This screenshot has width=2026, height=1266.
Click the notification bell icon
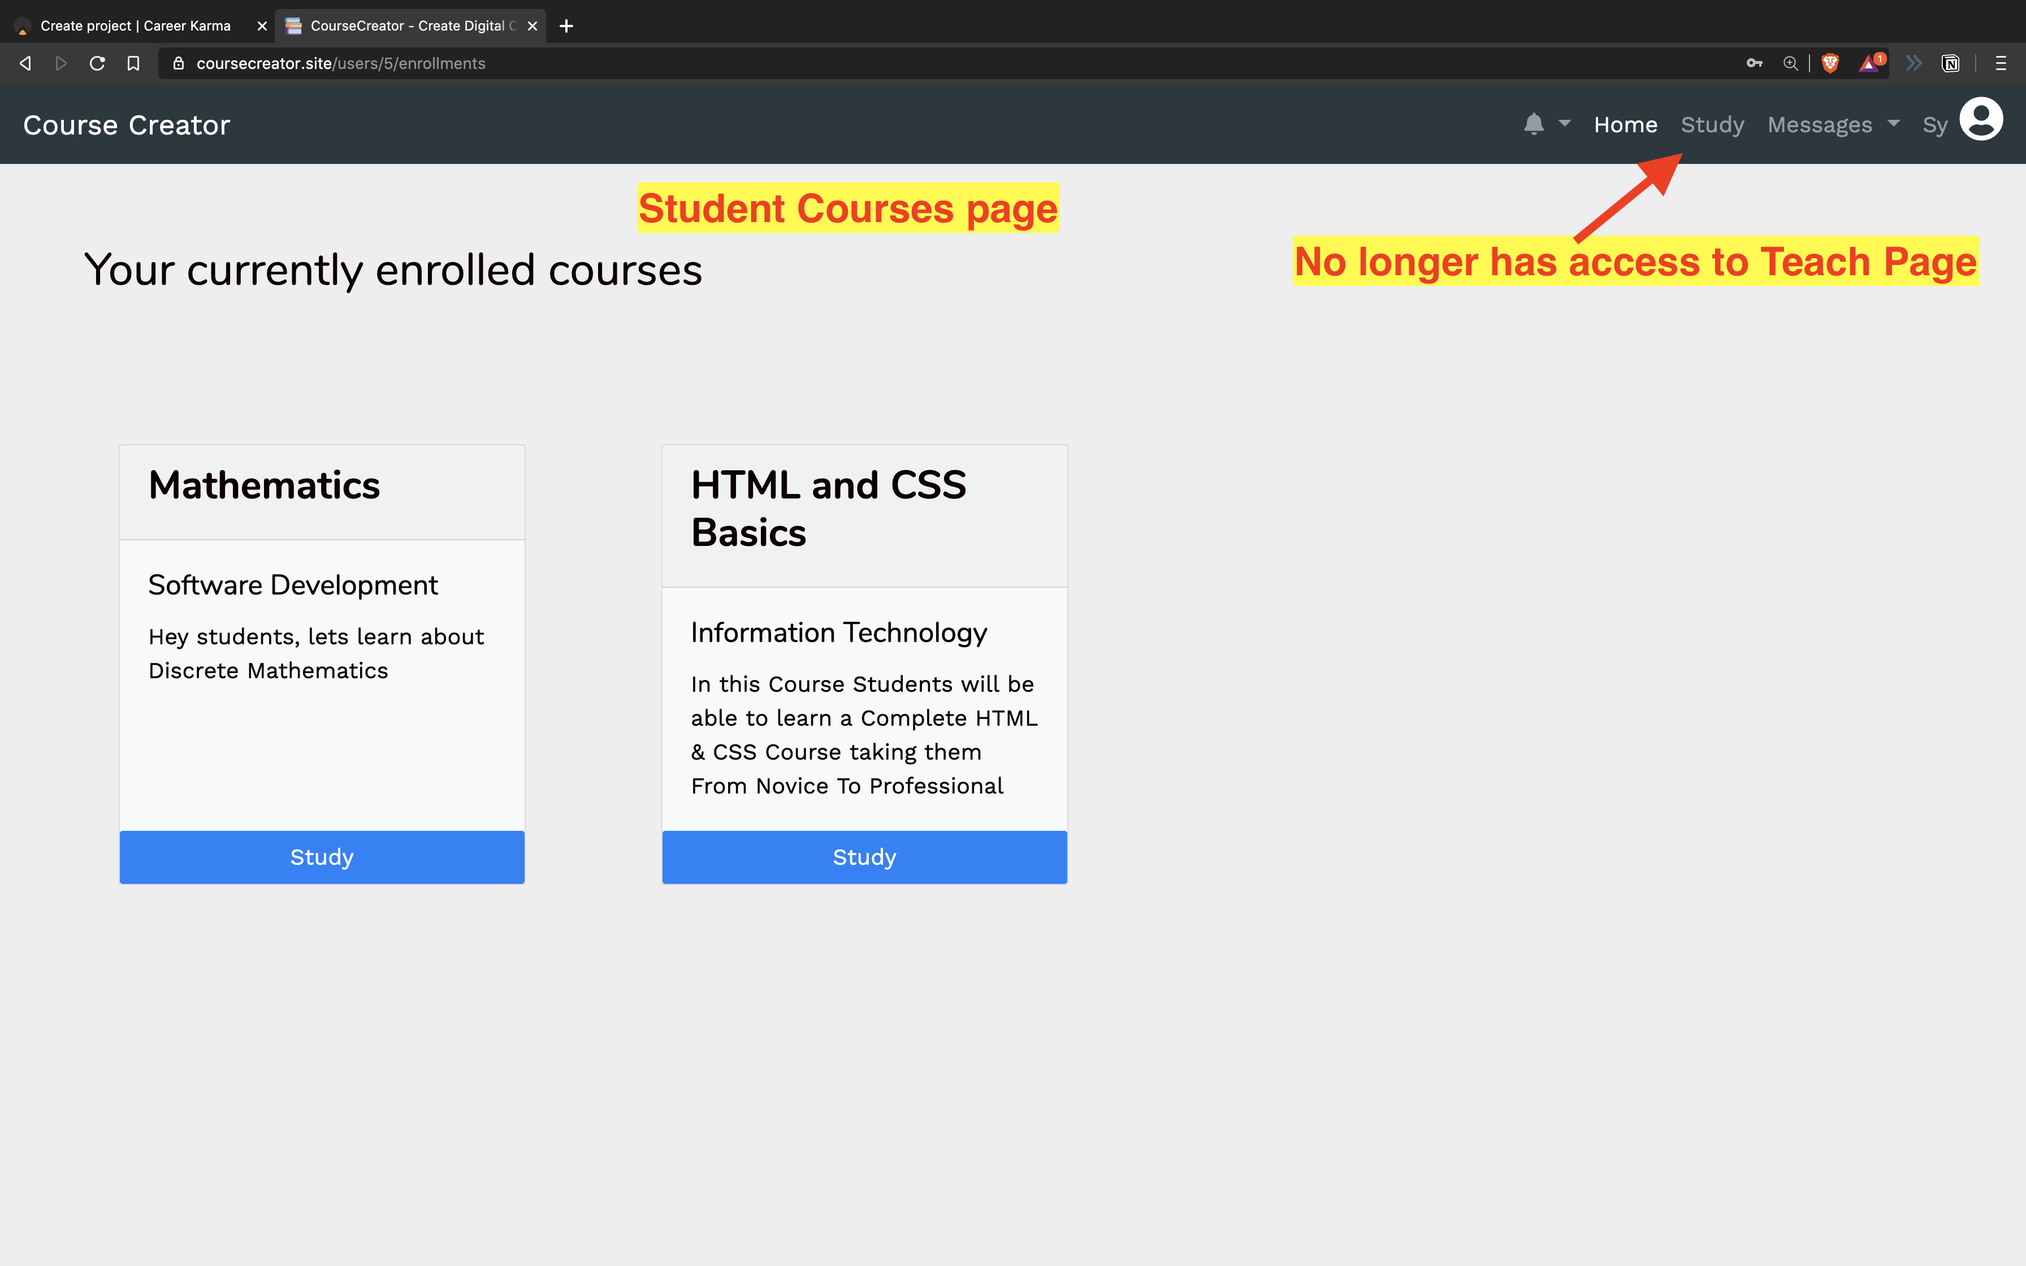1533,124
